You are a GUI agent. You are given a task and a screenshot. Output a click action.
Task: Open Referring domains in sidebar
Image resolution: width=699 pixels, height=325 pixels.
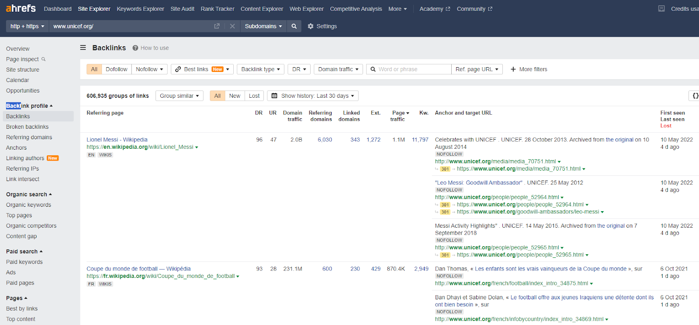[29, 137]
